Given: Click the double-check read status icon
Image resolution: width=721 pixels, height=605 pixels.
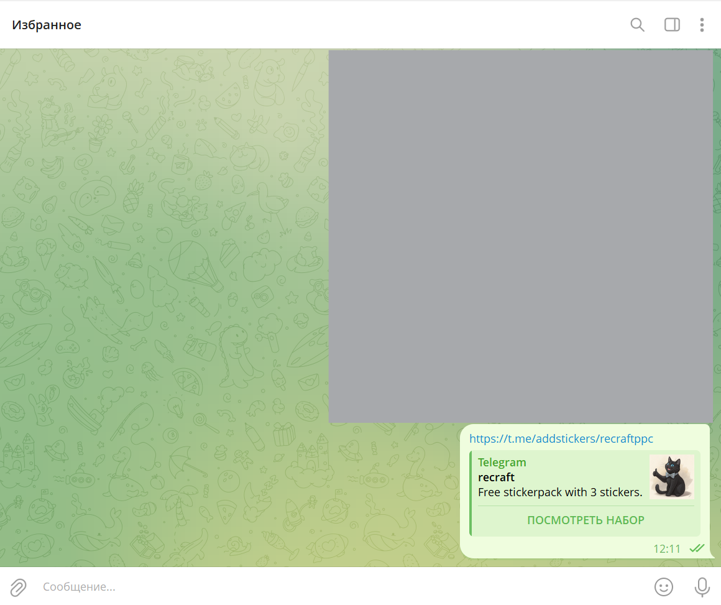Looking at the screenshot, I should pos(697,548).
